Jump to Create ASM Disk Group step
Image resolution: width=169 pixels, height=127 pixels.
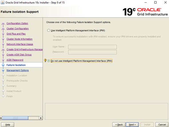pyautogui.click(x=19, y=55)
